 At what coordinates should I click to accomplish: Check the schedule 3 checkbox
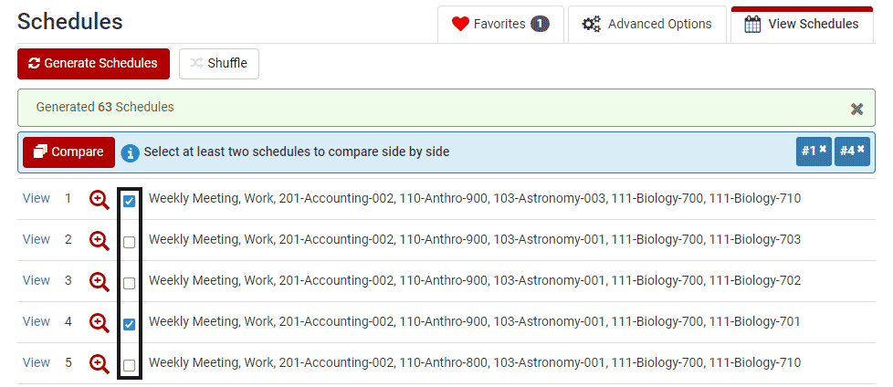[x=130, y=284]
